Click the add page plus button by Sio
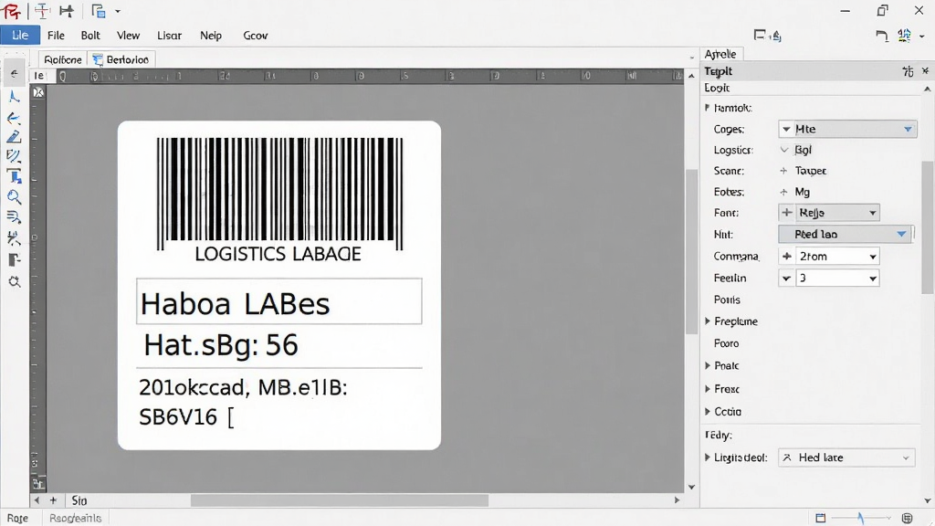The image size is (935, 526). pyautogui.click(x=53, y=500)
